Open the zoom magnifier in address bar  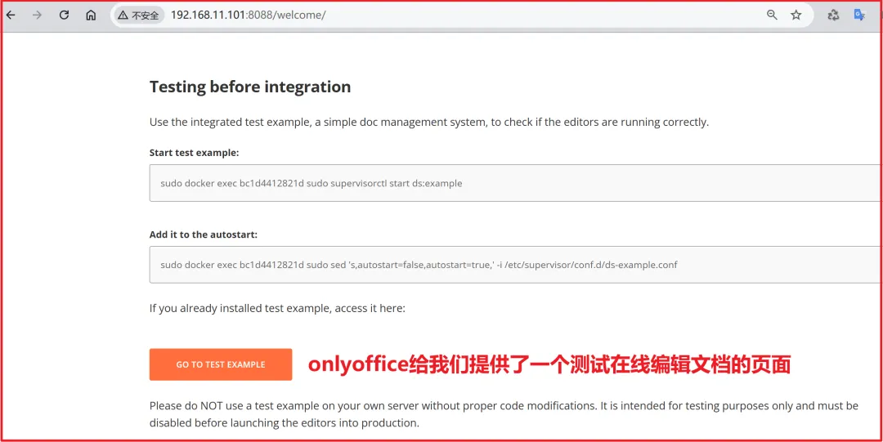(772, 16)
